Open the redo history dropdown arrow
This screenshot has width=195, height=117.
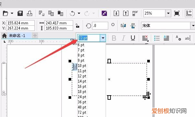click(94, 13)
